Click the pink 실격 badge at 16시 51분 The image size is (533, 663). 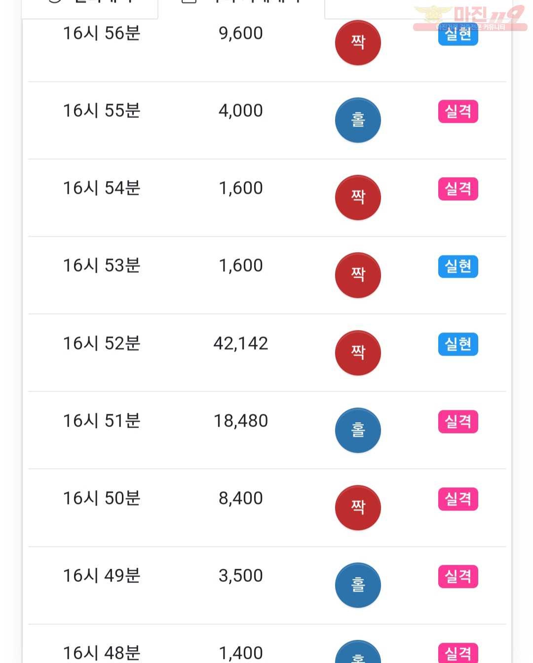tap(458, 422)
